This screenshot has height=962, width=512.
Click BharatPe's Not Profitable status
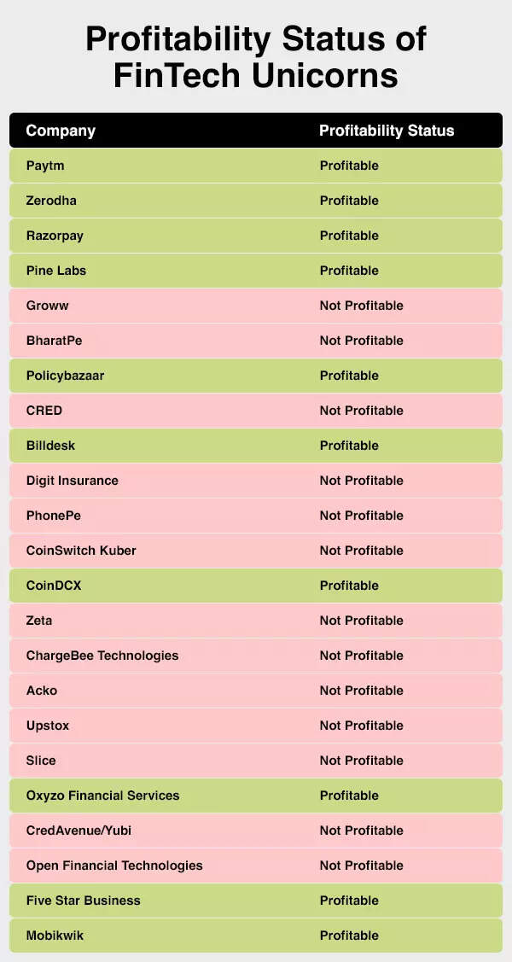(361, 341)
